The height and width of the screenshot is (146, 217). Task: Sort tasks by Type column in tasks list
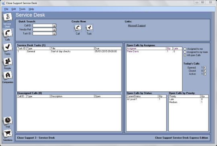[x=38, y=49]
